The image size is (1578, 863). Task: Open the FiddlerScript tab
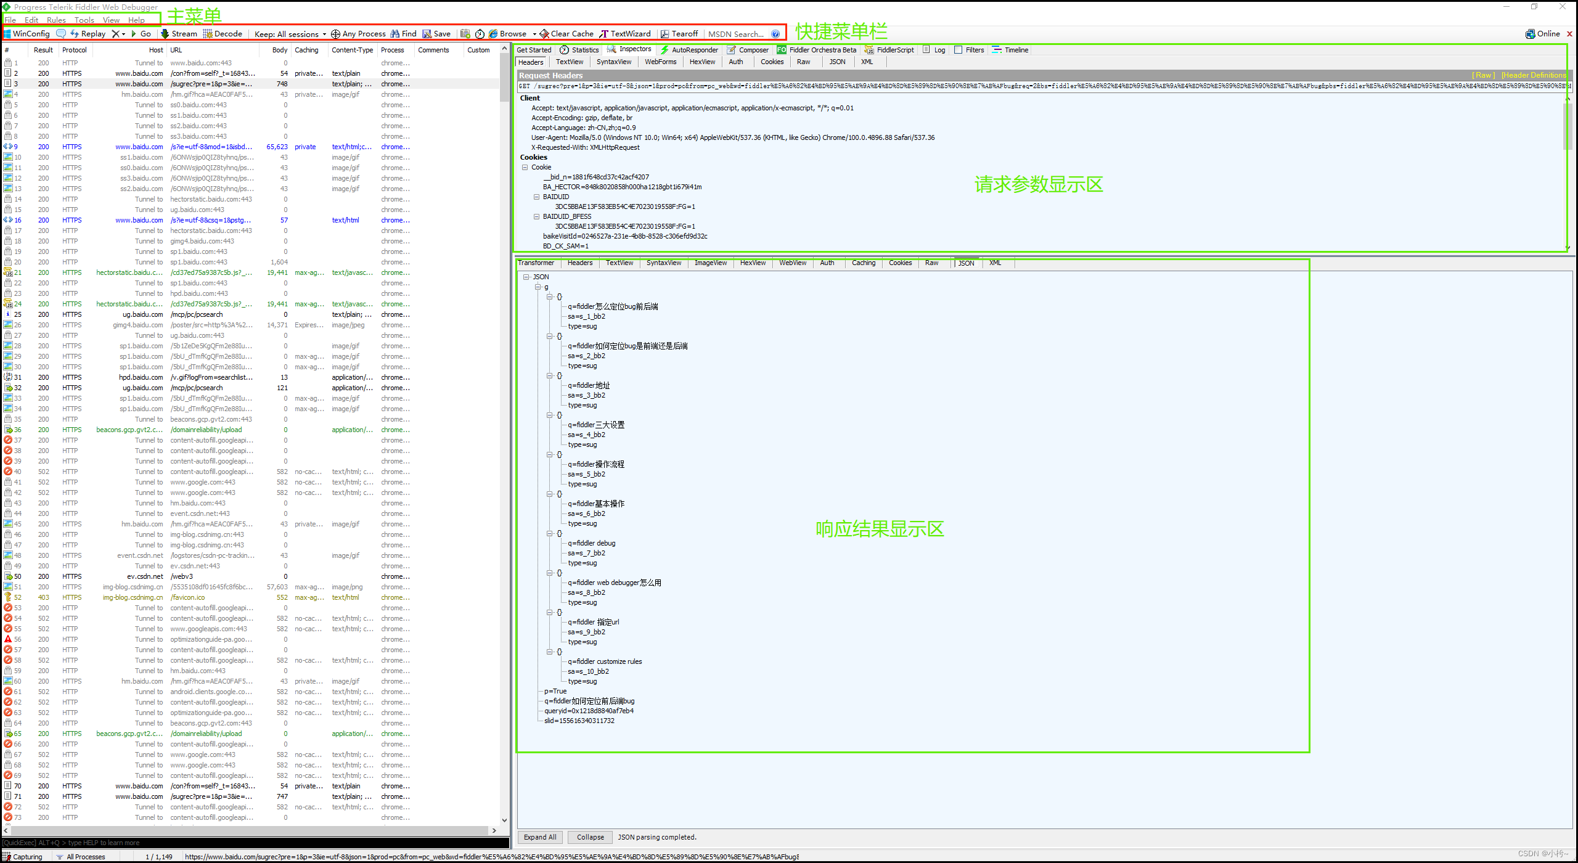889,50
